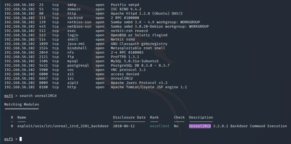Click the terminal cursor block at bottom prompt
Viewport: 291px width, 144px height.
(x=20, y=139)
